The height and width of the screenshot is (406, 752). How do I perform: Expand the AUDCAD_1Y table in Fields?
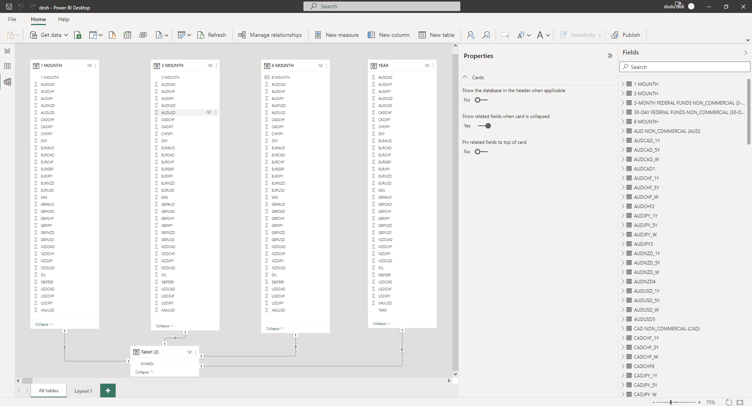pos(623,140)
